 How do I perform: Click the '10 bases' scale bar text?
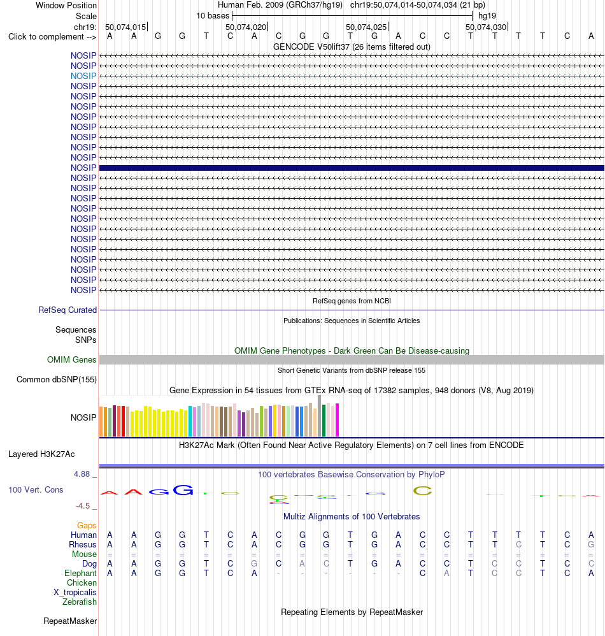coord(213,16)
